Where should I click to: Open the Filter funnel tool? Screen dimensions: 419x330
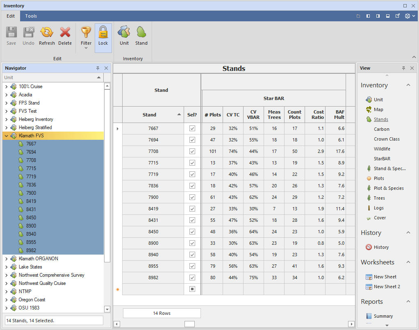(86, 32)
